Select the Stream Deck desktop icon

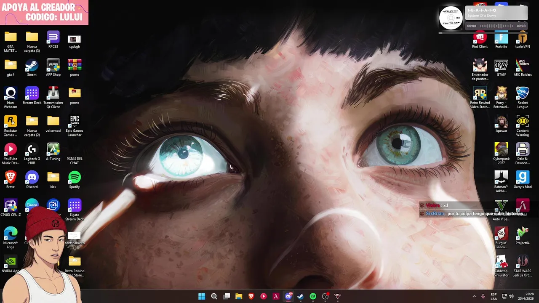[32, 96]
